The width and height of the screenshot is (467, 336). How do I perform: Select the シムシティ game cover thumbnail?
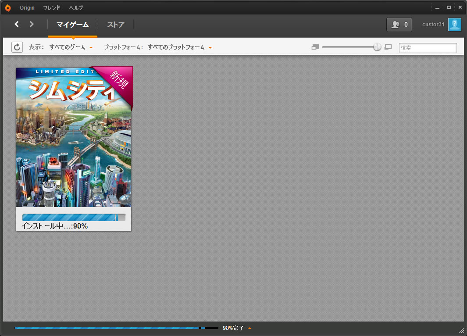(x=74, y=137)
